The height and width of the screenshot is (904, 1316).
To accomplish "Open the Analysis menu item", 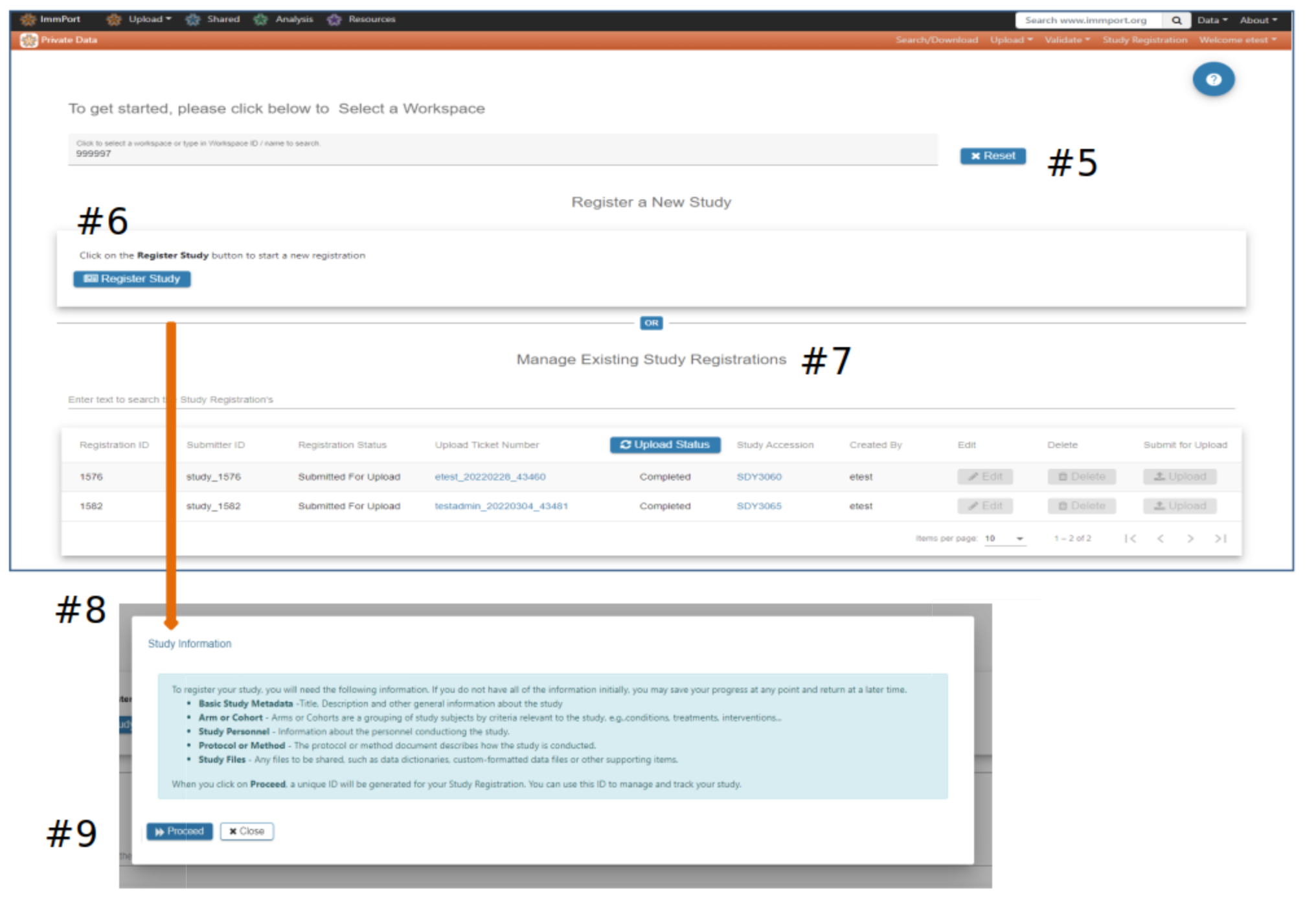I will click(x=294, y=19).
